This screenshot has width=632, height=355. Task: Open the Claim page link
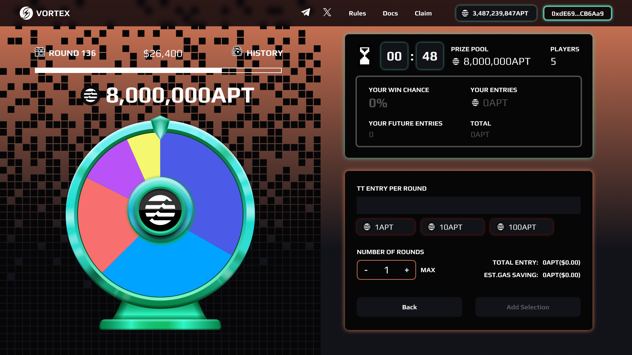423,13
